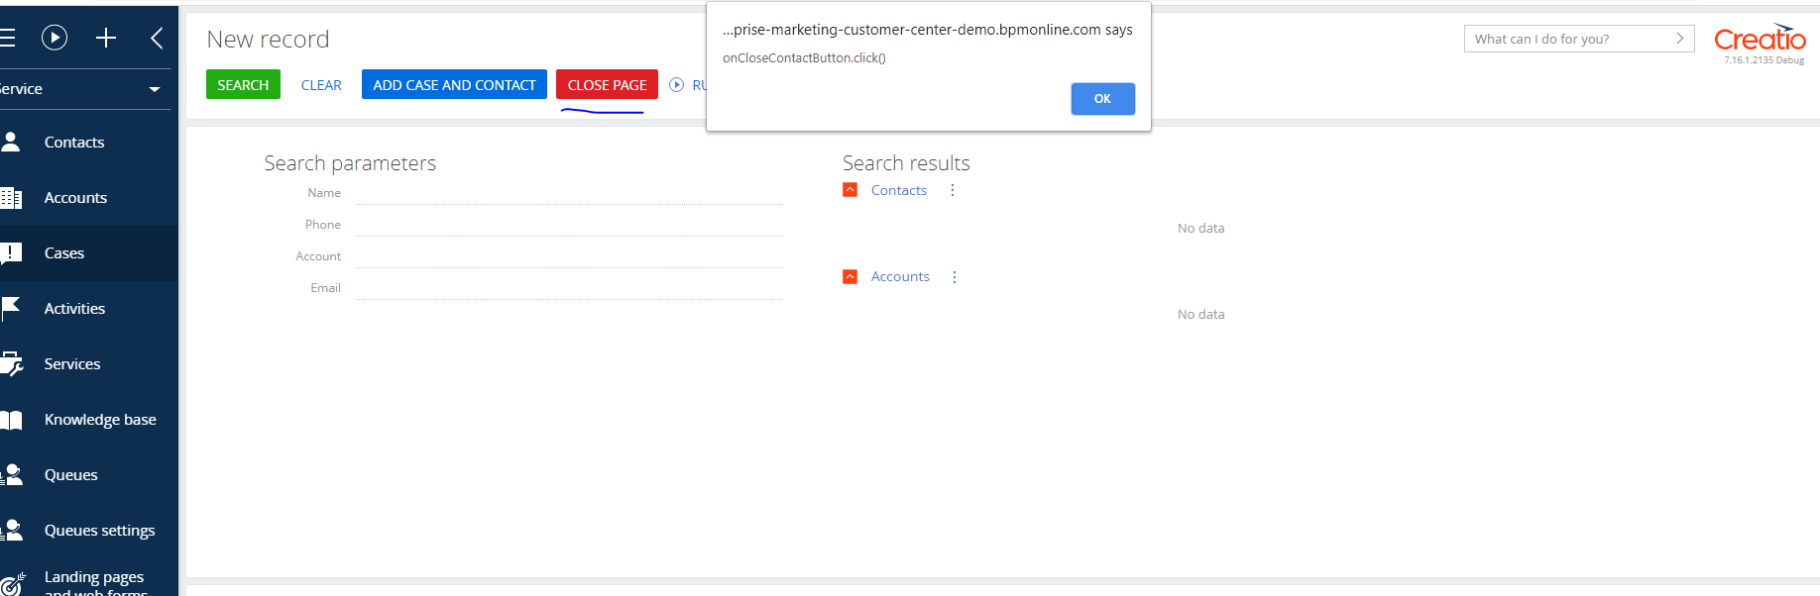This screenshot has height=596, width=1820.
Task: Open the Accounts section
Action: point(75,198)
